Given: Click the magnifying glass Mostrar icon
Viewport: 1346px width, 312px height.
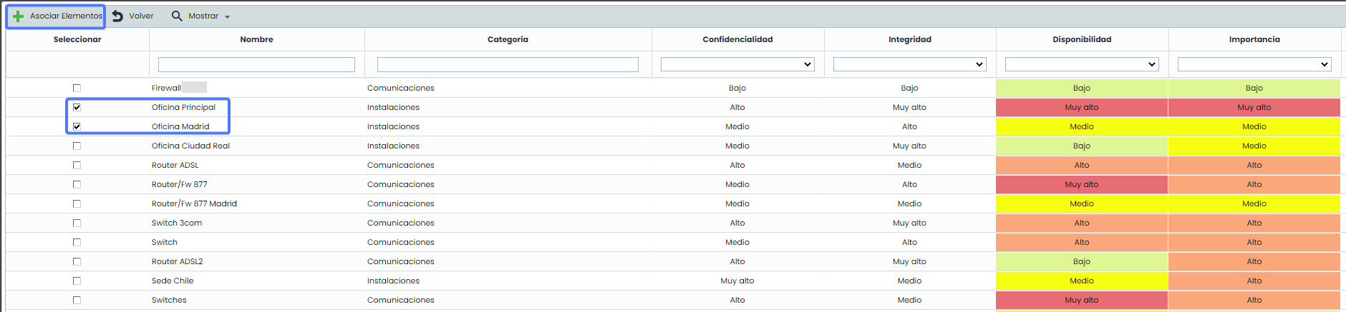Looking at the screenshot, I should tap(177, 16).
